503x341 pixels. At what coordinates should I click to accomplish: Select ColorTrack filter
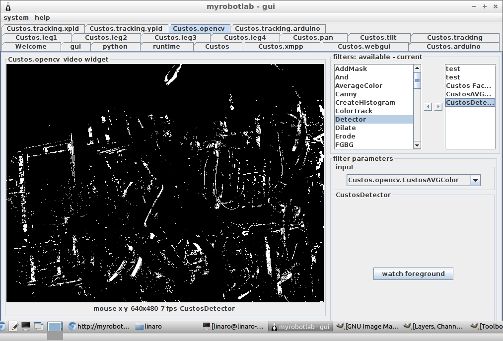point(374,111)
